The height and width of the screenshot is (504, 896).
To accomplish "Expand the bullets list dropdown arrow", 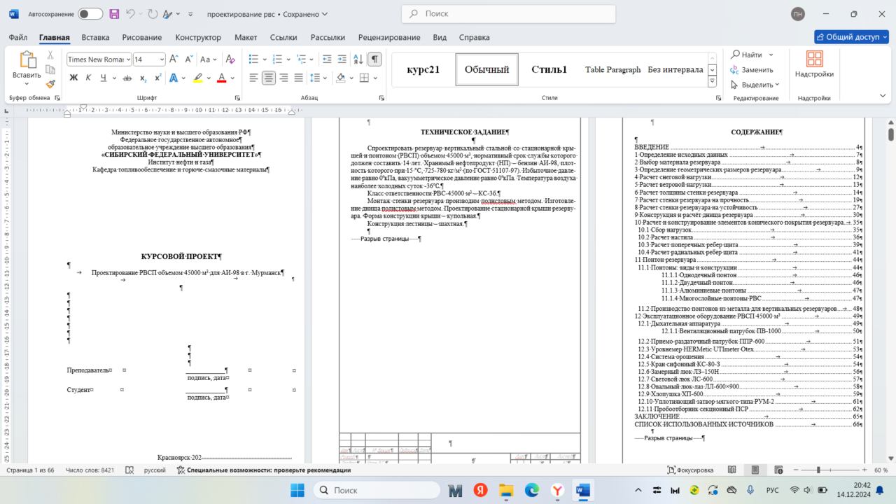I will 265,59.
